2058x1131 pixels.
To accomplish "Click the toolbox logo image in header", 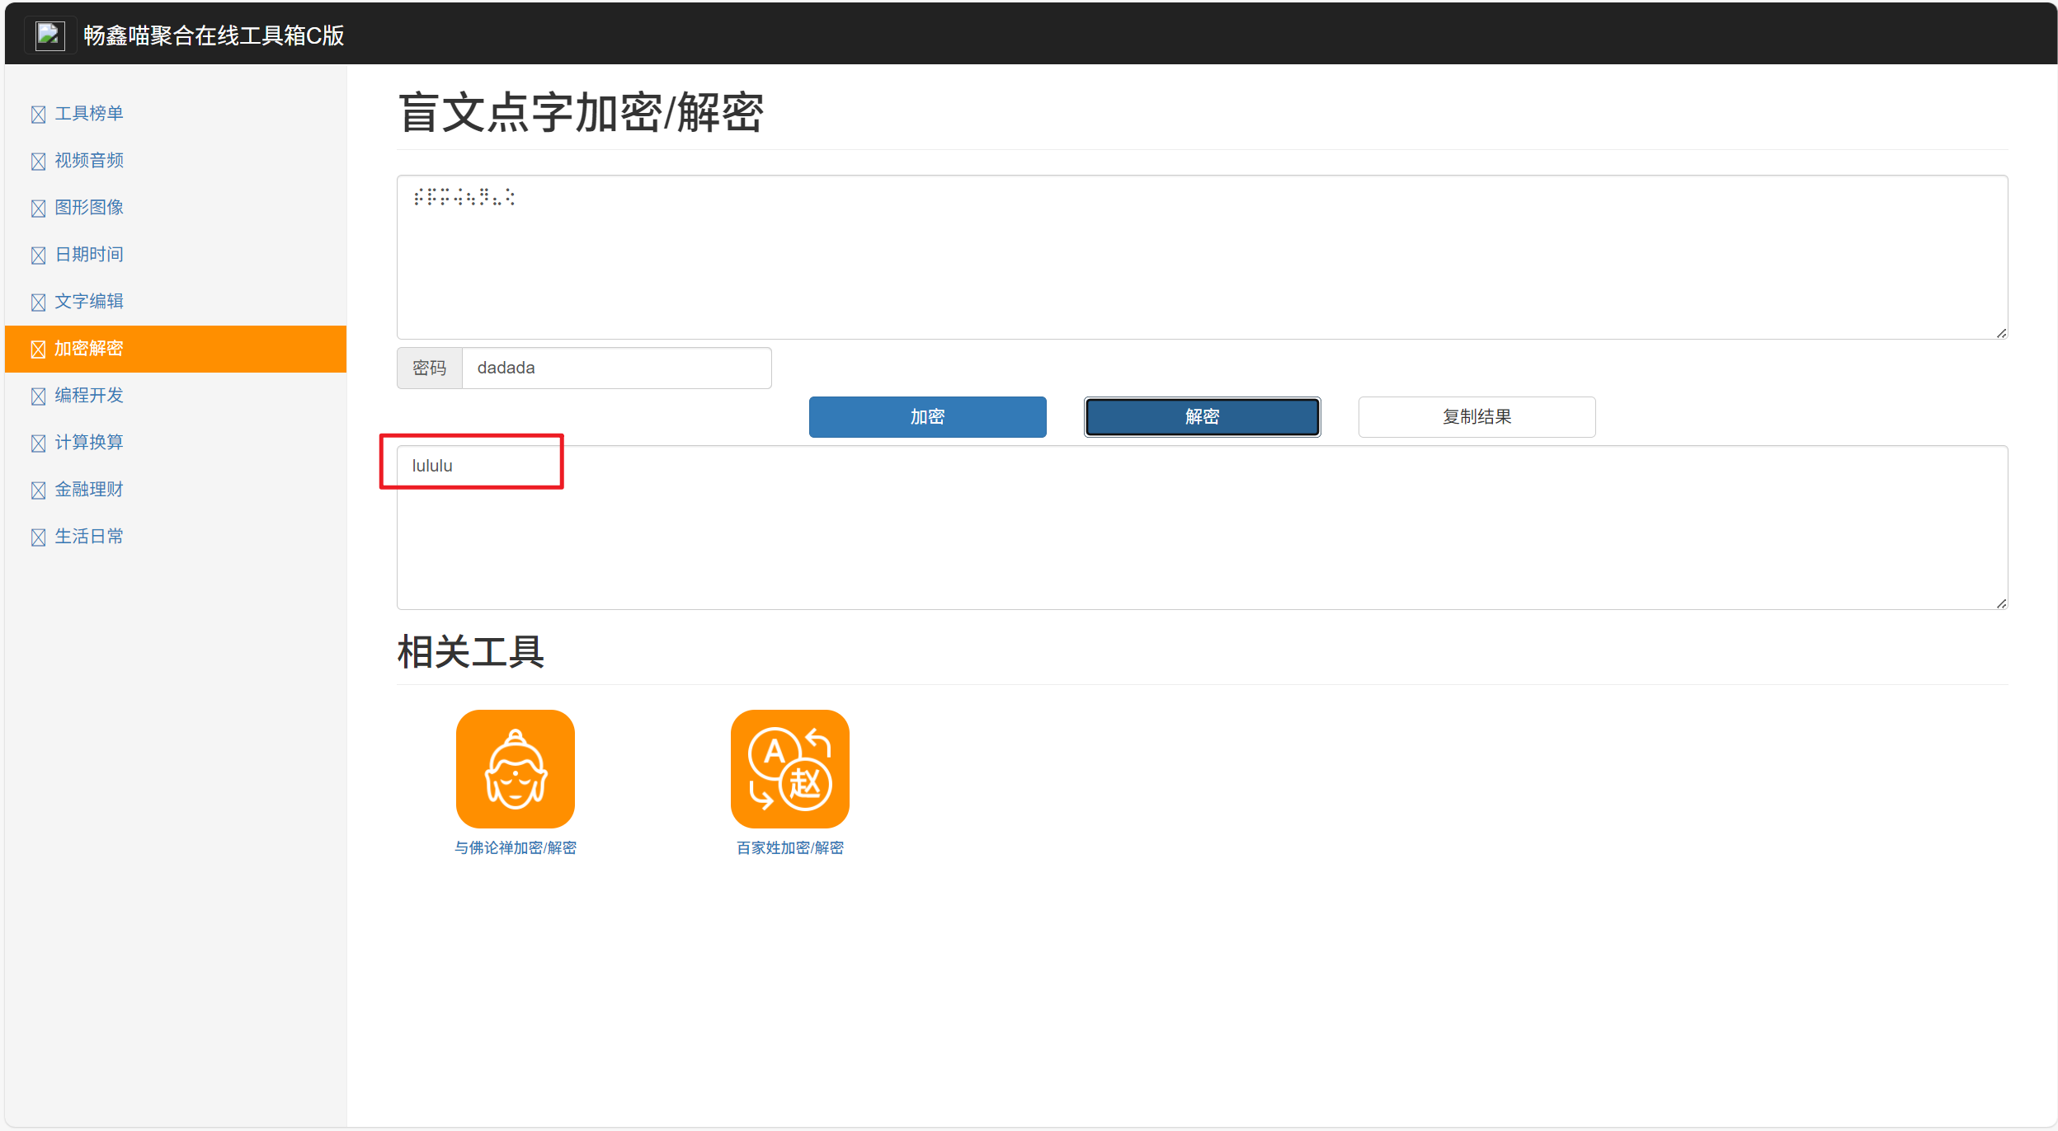I will coord(50,35).
